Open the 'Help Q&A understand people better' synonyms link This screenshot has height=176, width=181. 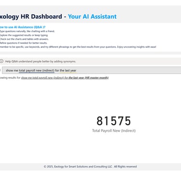[41, 62]
